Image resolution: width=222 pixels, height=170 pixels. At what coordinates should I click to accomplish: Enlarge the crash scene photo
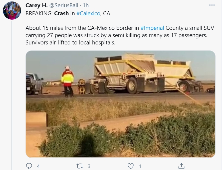coord(120,104)
